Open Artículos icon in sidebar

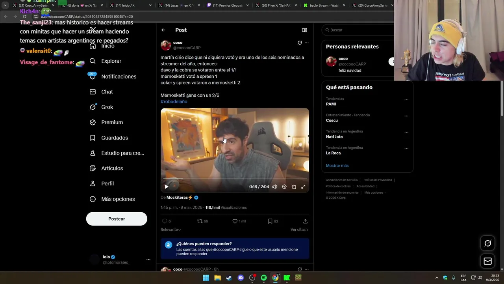click(x=93, y=168)
